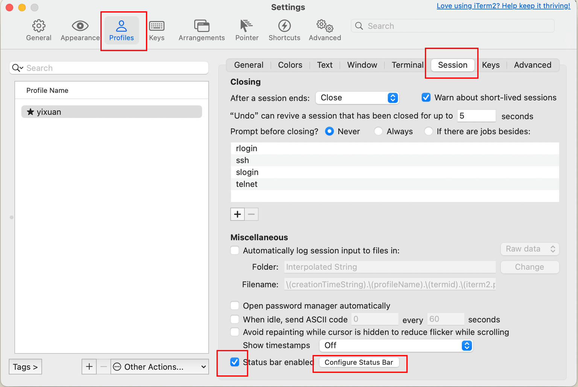
Task: Select the Keys keyboard icon in toolbar
Action: [157, 26]
